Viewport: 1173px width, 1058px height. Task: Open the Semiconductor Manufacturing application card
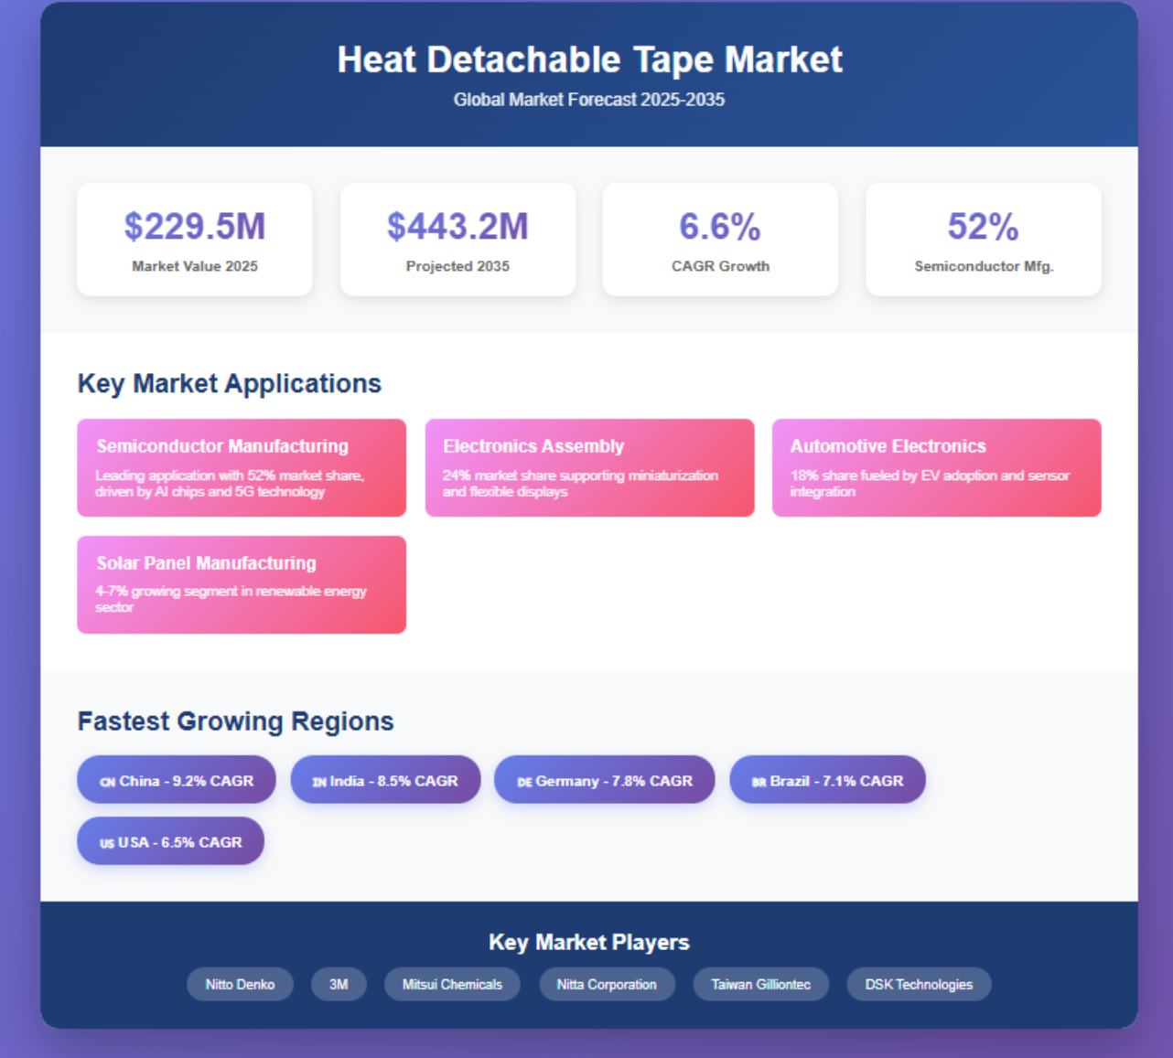[x=242, y=467]
